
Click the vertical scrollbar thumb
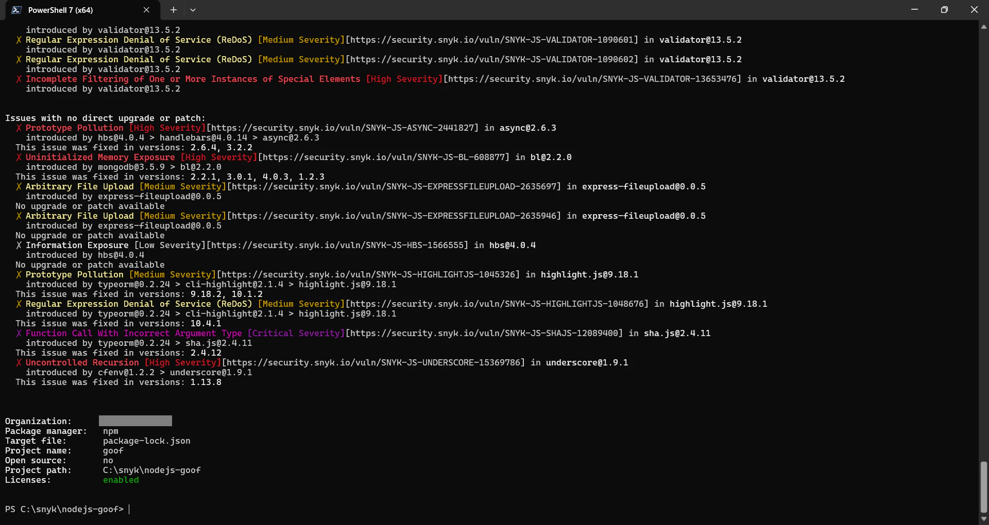click(x=984, y=487)
